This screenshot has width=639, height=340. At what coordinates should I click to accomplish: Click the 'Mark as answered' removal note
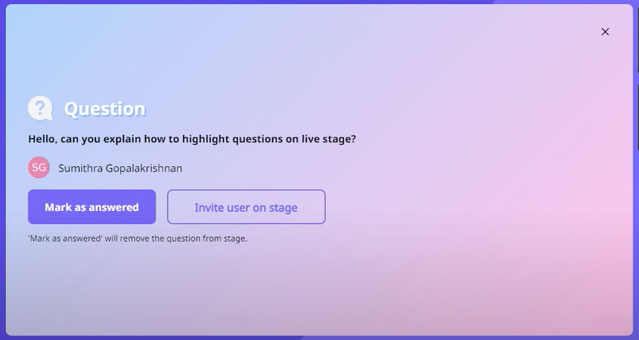tap(138, 238)
